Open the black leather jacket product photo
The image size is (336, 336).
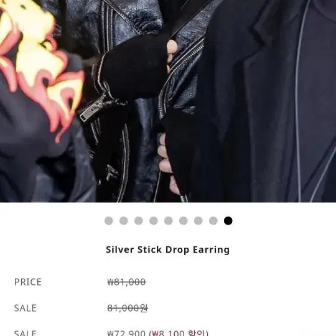[x=168, y=101]
